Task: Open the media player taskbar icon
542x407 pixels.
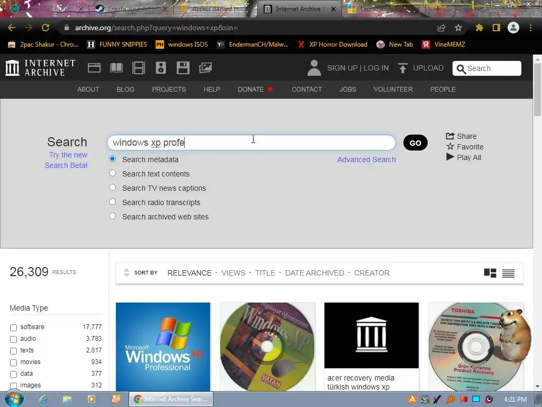Action: (92, 399)
